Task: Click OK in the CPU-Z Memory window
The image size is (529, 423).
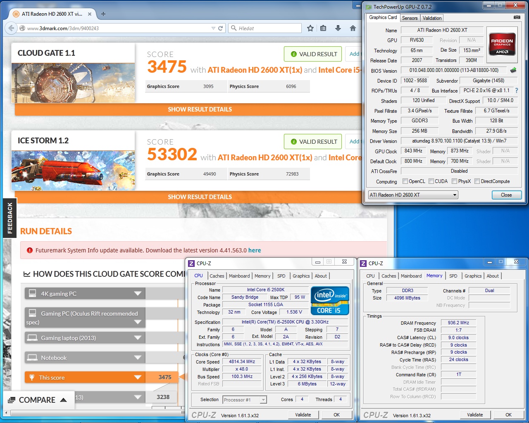Action: click(508, 414)
